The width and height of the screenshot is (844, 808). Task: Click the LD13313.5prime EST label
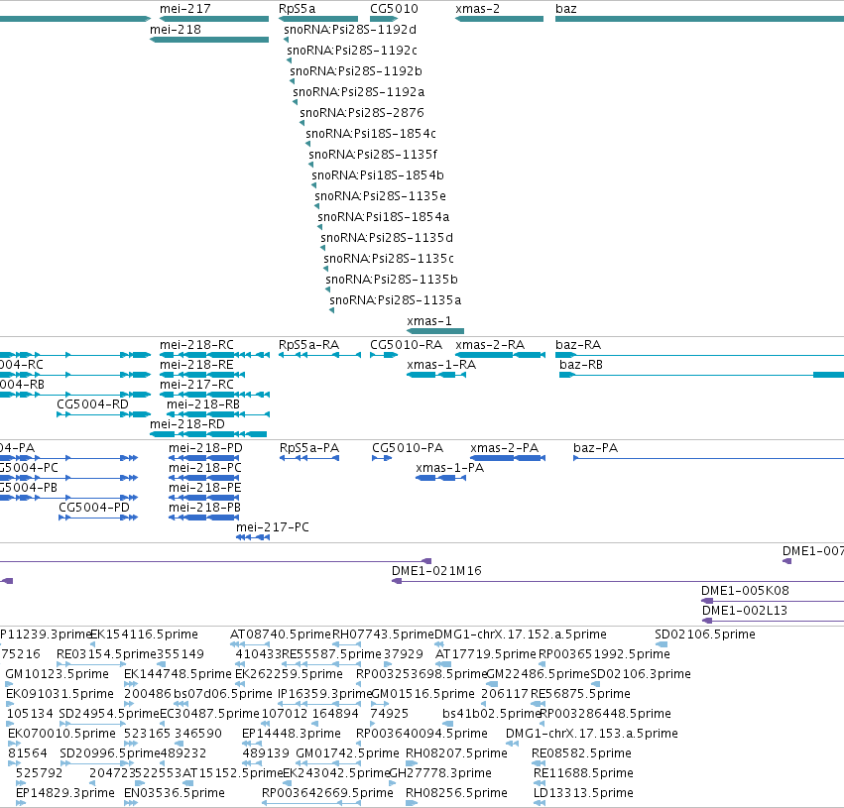pyautogui.click(x=583, y=793)
